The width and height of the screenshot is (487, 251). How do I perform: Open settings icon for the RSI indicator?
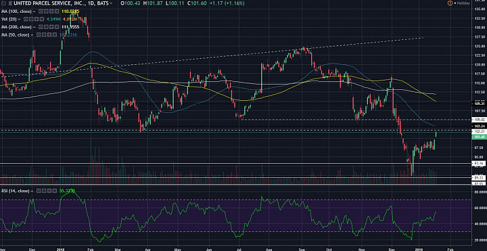tap(44, 190)
